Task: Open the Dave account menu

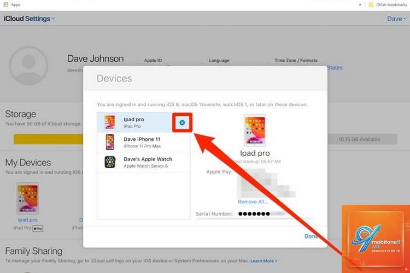Action: point(396,19)
